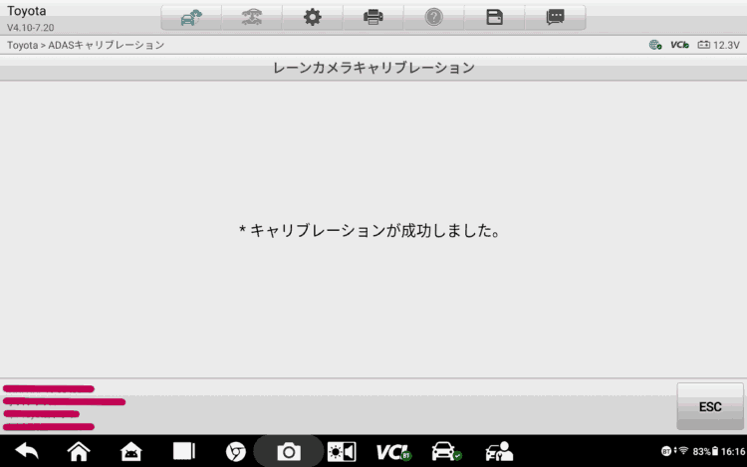The image size is (747, 467).
Task: Take a screenshot with the camera icon
Action: click(289, 451)
